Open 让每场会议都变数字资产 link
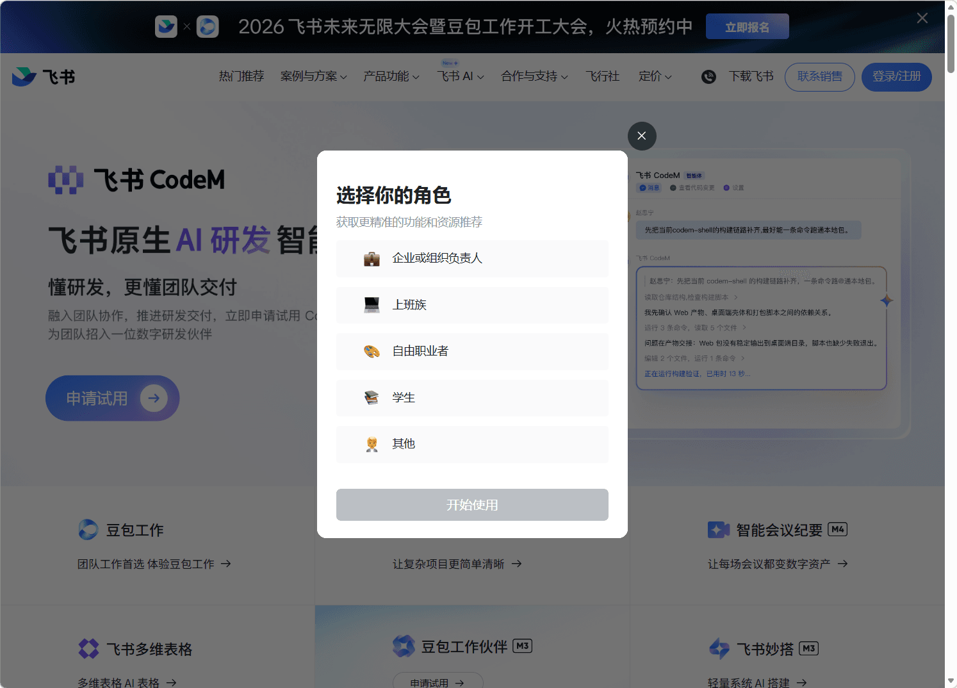This screenshot has height=688, width=957. 778,564
